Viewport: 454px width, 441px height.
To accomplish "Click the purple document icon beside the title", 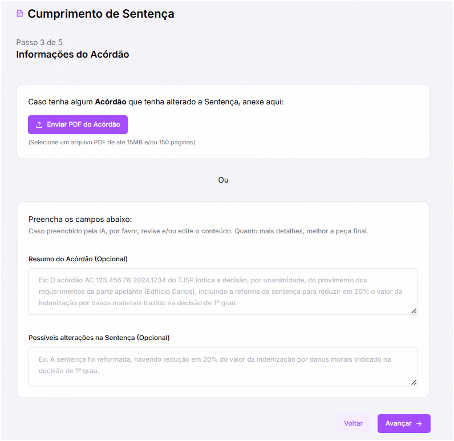I will [x=20, y=14].
